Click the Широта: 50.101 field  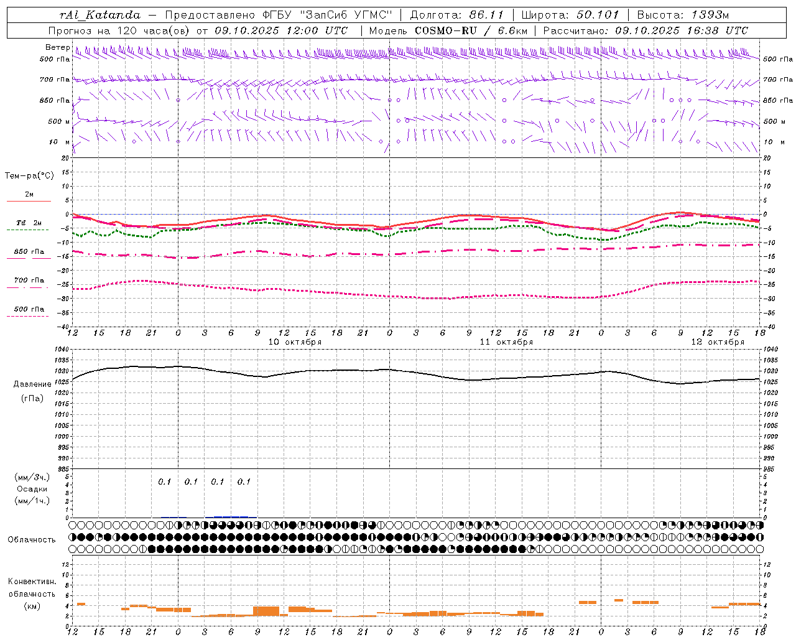[570, 15]
